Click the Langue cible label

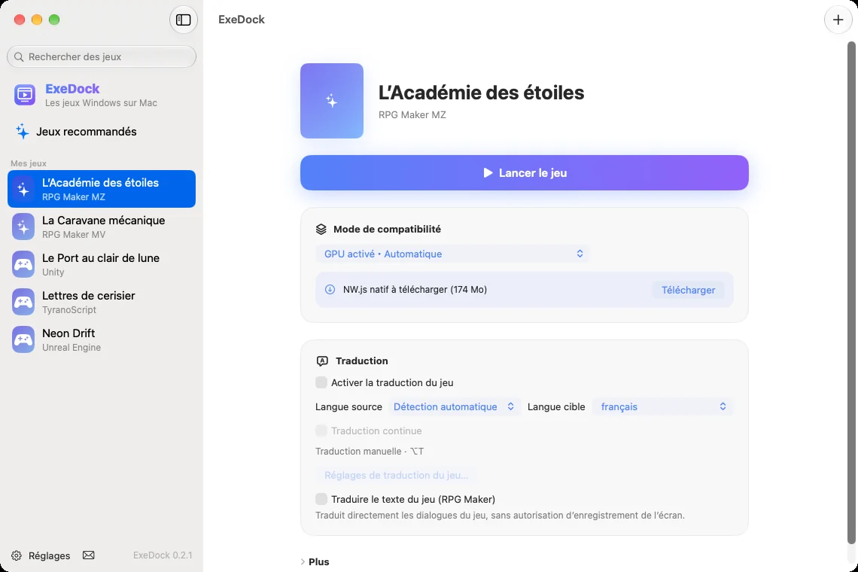(x=556, y=406)
